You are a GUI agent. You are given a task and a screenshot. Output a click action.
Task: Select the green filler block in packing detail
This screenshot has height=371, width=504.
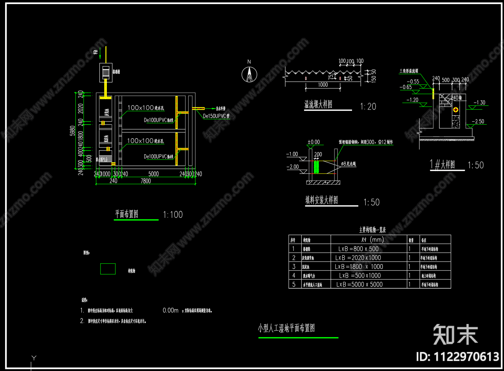coord(316,166)
